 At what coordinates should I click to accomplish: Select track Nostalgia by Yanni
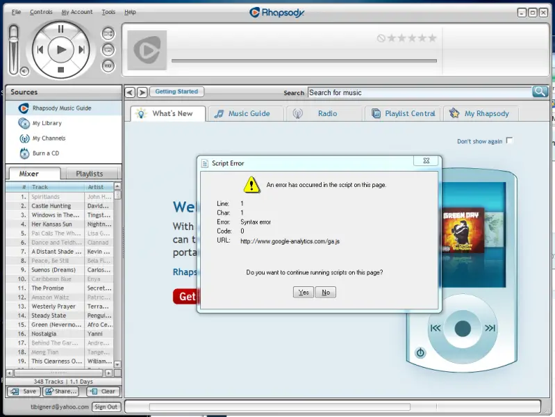60,334
